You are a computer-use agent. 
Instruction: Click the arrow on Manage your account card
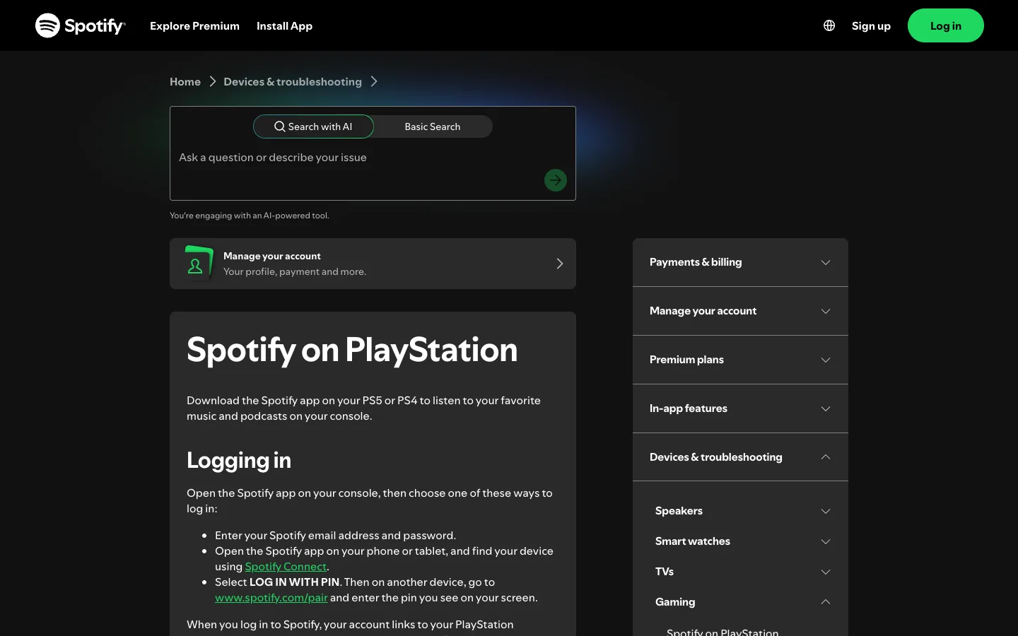click(x=560, y=264)
